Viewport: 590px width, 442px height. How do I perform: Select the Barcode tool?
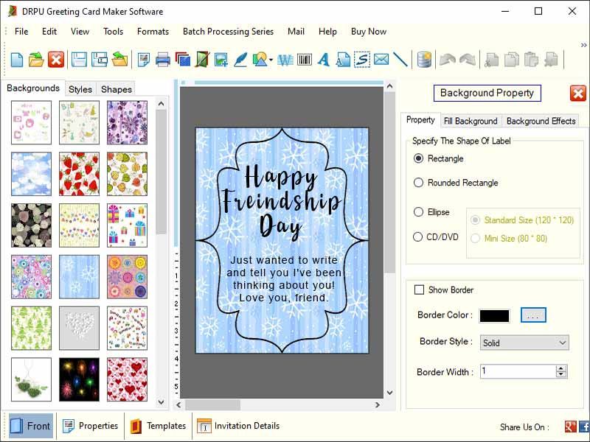304,60
